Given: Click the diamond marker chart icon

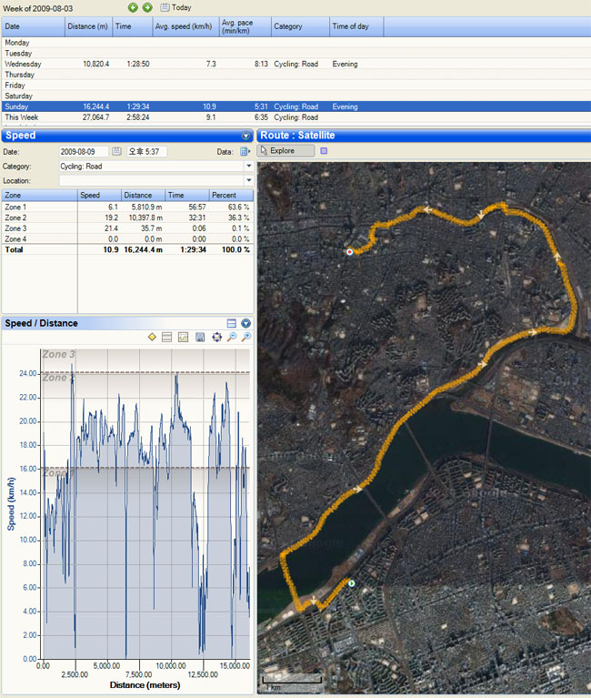Looking at the screenshot, I should 152,338.
